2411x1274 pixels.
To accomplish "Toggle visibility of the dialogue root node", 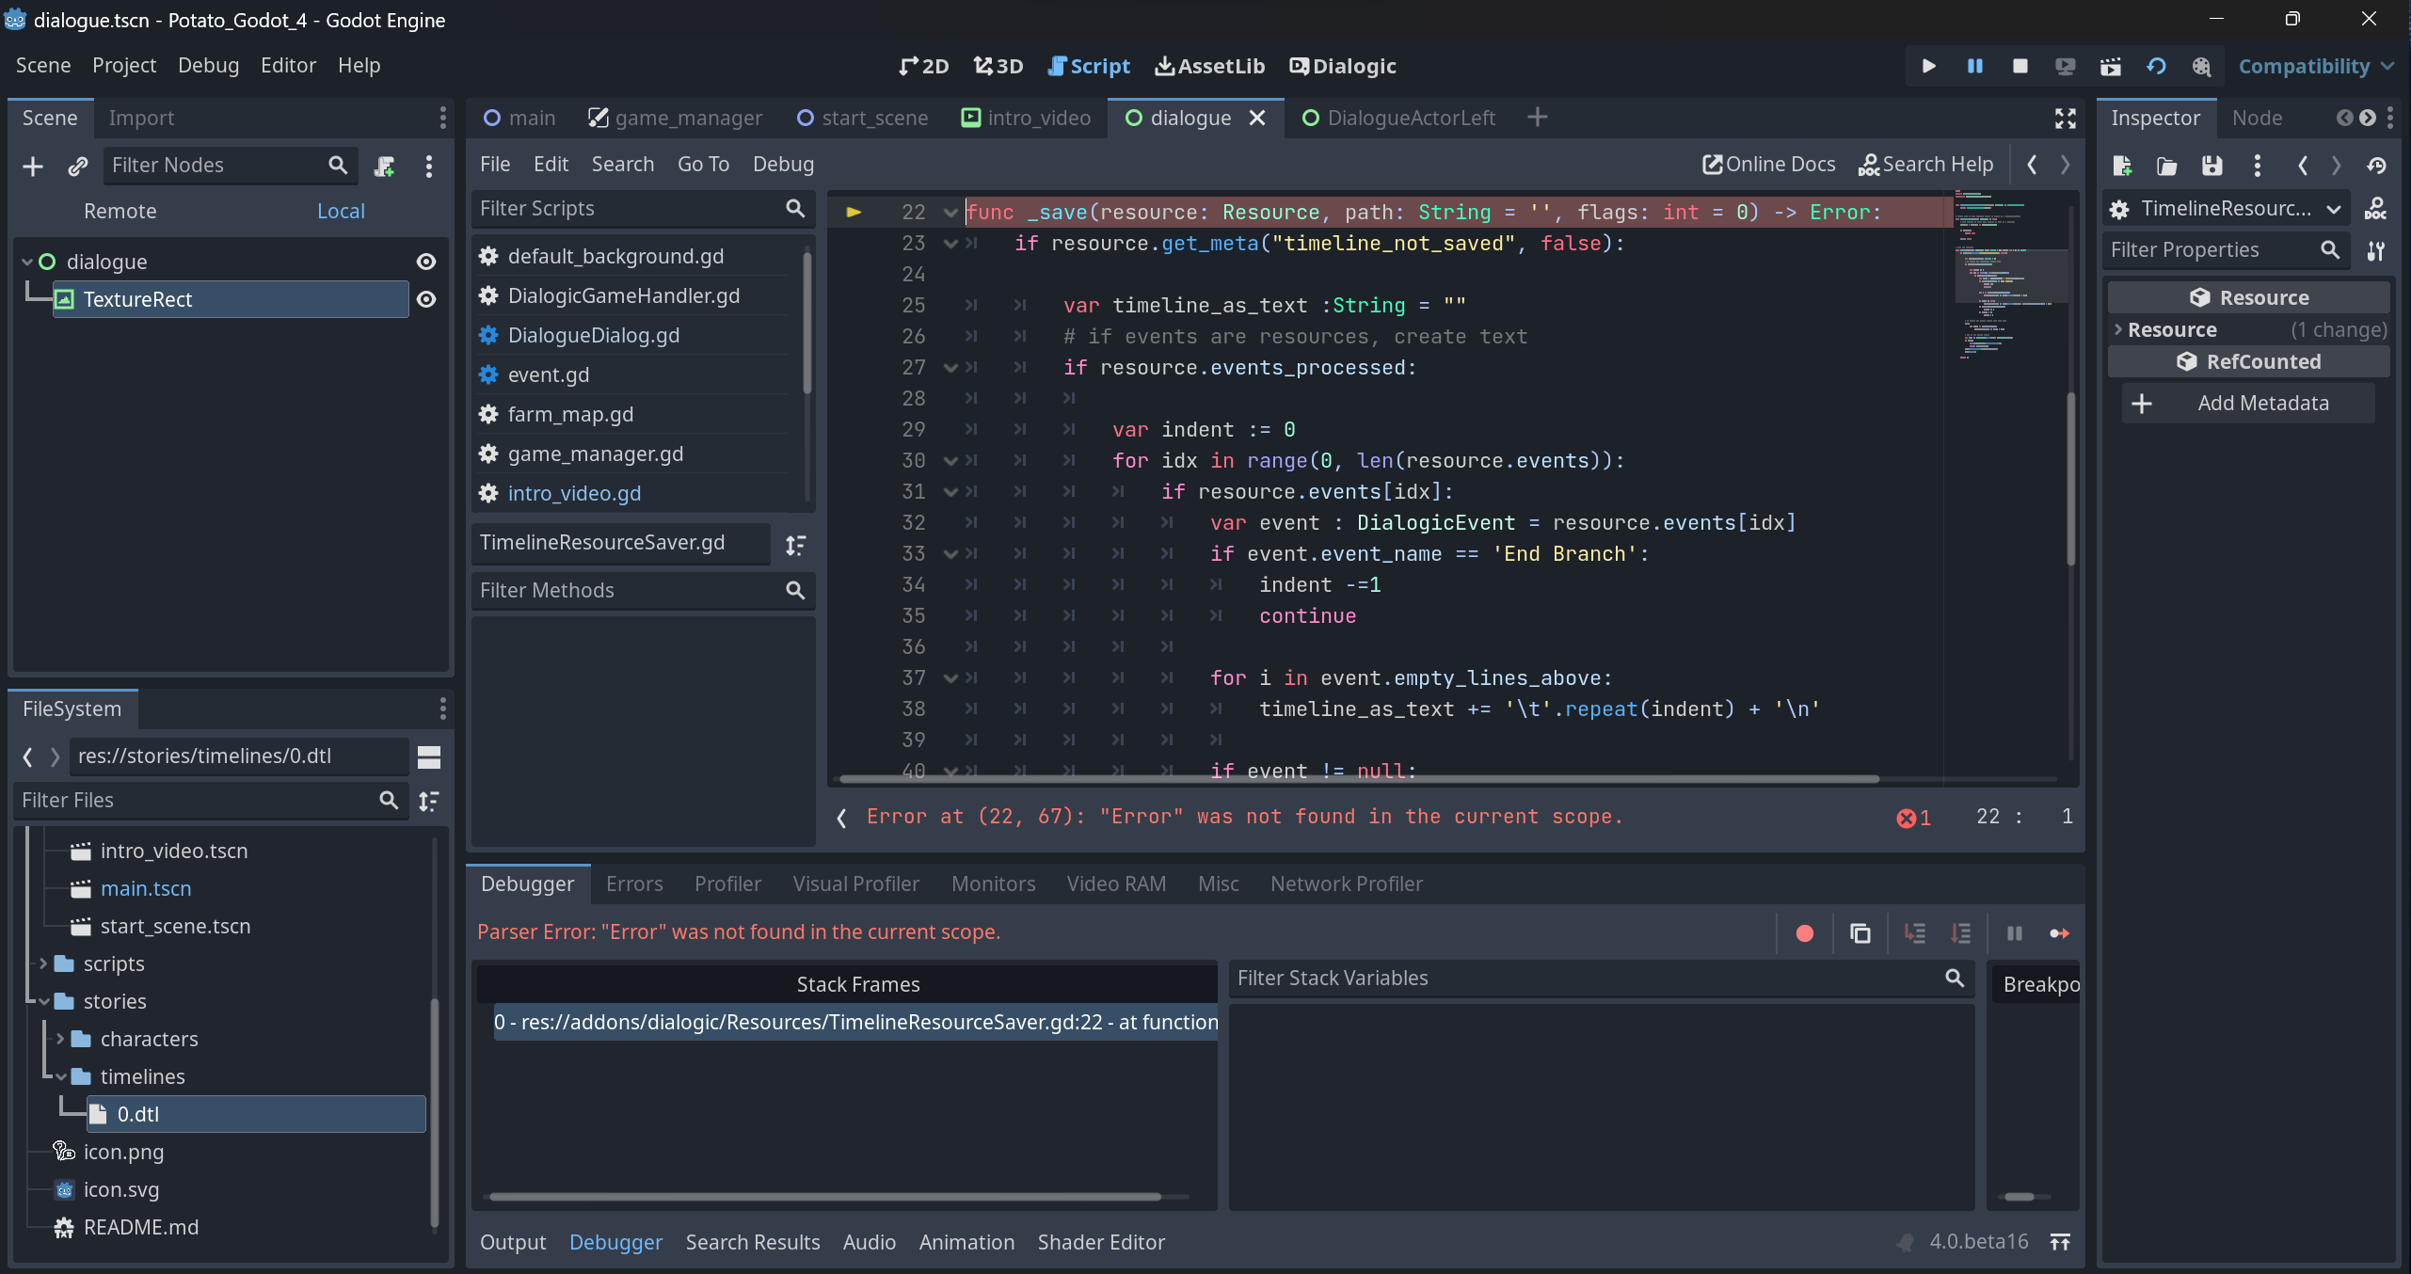I will 425,262.
